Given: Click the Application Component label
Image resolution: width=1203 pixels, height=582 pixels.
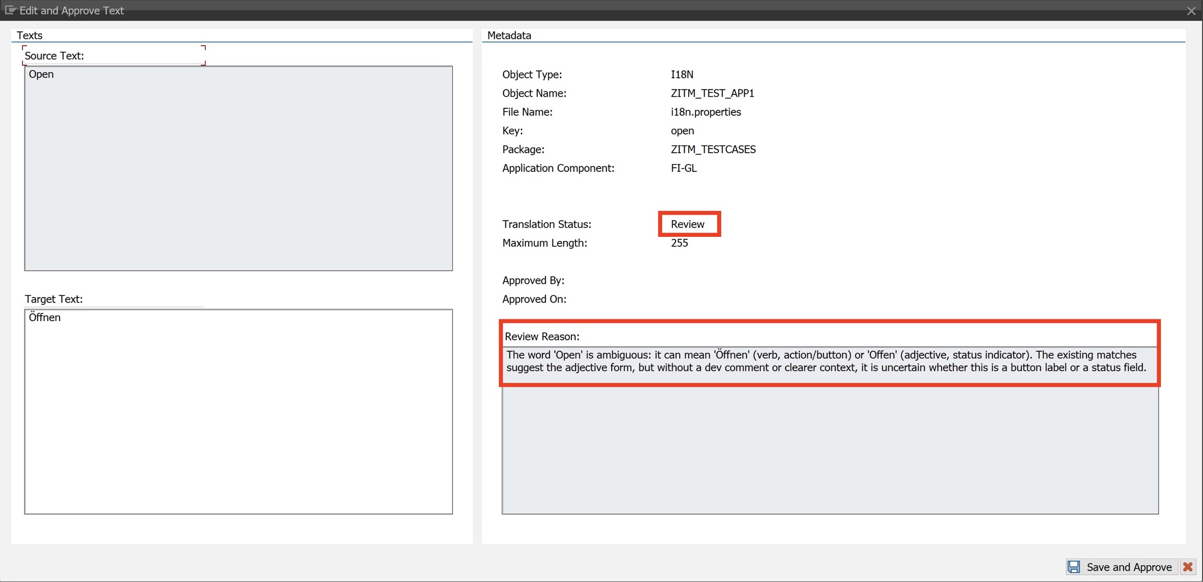Looking at the screenshot, I should 558,168.
